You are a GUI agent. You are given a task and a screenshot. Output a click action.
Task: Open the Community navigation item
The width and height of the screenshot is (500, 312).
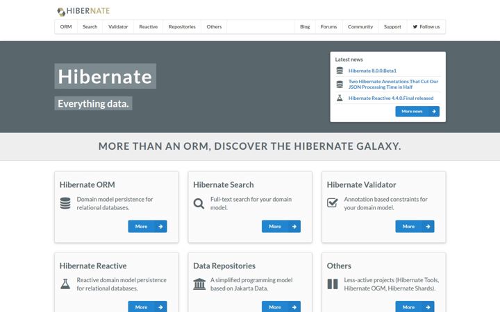pos(360,27)
